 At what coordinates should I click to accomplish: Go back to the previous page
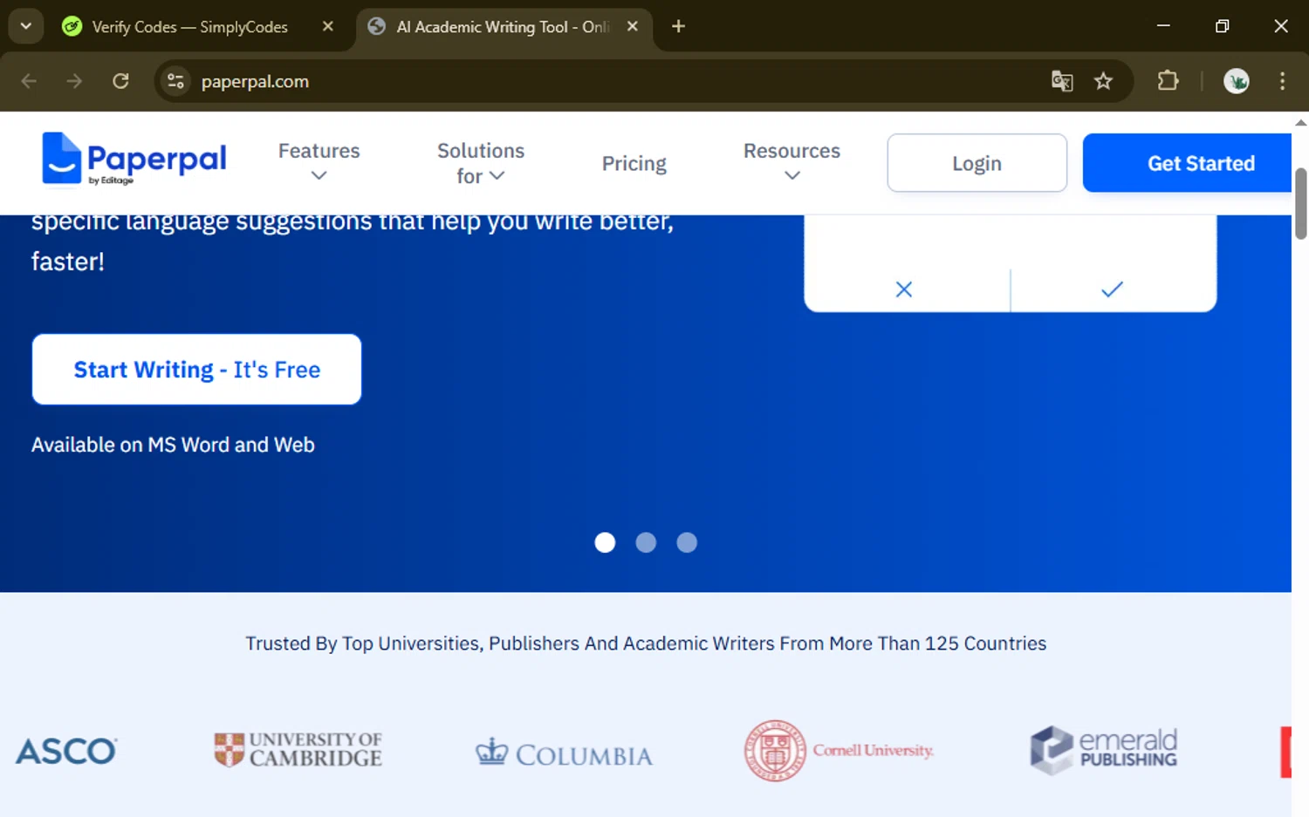click(29, 81)
